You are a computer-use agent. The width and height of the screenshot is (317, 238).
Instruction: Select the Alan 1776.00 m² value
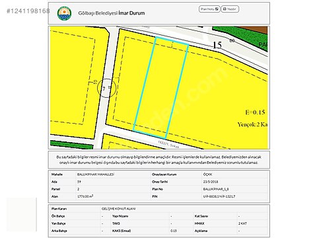coord(85,196)
